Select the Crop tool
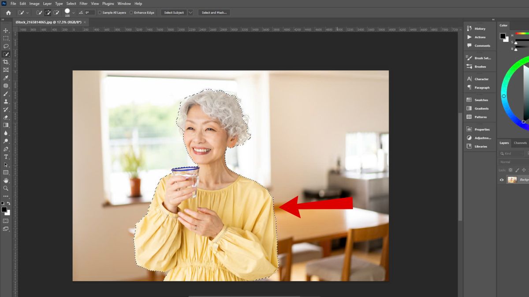The height and width of the screenshot is (297, 529). click(6, 62)
